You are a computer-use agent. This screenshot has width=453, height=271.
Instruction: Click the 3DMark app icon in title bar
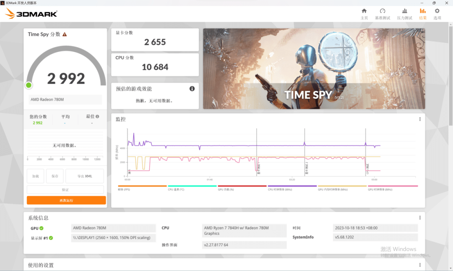(x=3, y=3)
